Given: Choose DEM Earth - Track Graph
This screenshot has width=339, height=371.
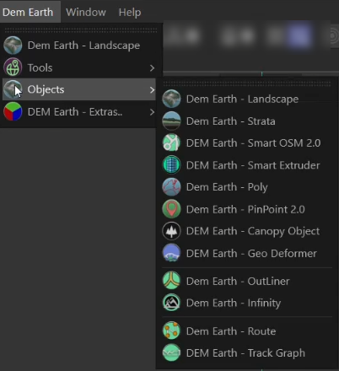Looking at the screenshot, I should (247, 352).
